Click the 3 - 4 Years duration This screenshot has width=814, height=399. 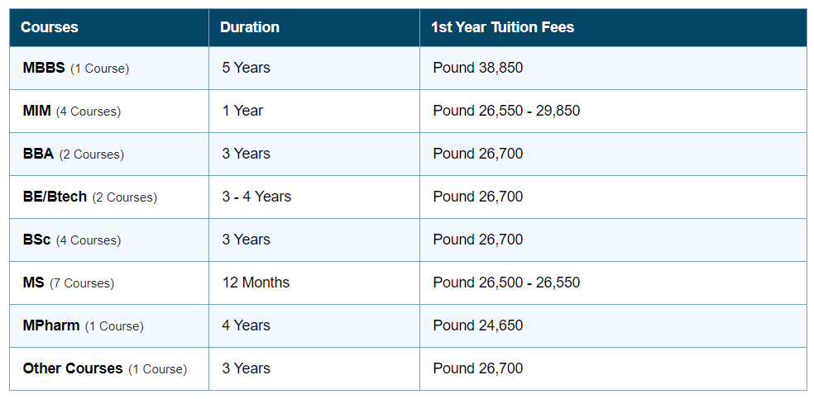click(256, 197)
